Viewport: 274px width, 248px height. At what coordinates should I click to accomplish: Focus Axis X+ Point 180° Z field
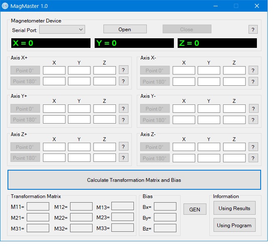105,81
